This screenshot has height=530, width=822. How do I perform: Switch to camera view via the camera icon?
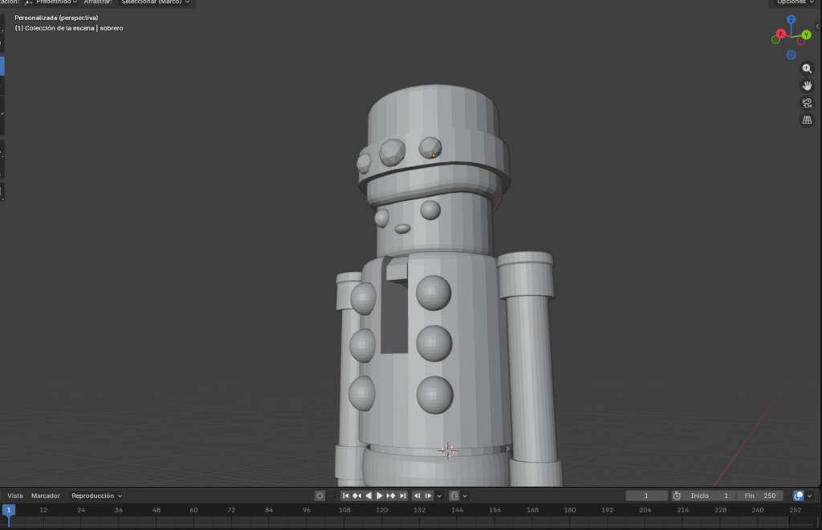tap(807, 102)
